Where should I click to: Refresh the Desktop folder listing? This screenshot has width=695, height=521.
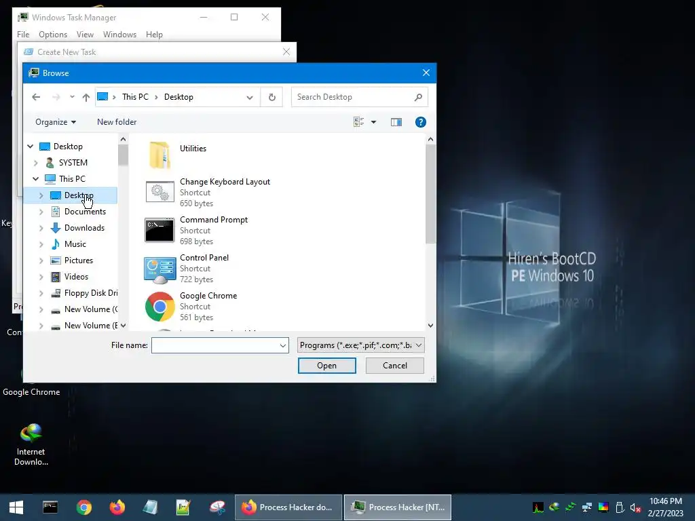(271, 97)
